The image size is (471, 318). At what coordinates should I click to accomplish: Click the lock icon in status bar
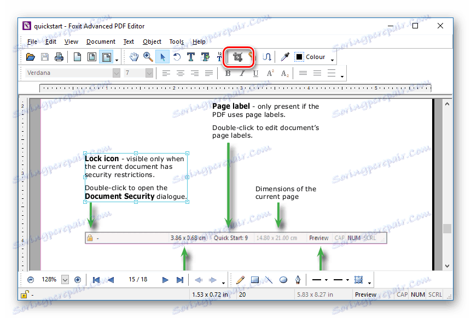click(24, 295)
